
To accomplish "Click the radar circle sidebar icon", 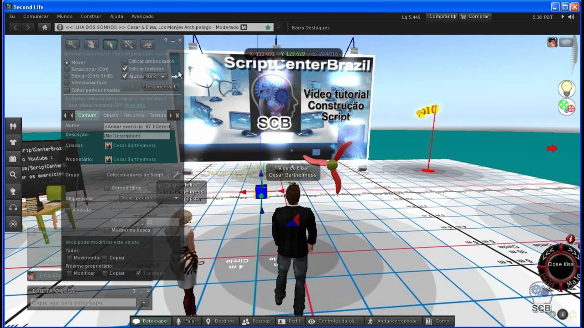I will coord(13,224).
